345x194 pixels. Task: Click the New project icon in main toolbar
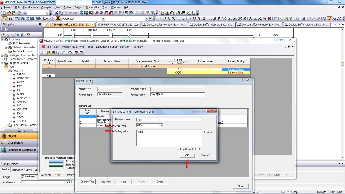[4, 13]
